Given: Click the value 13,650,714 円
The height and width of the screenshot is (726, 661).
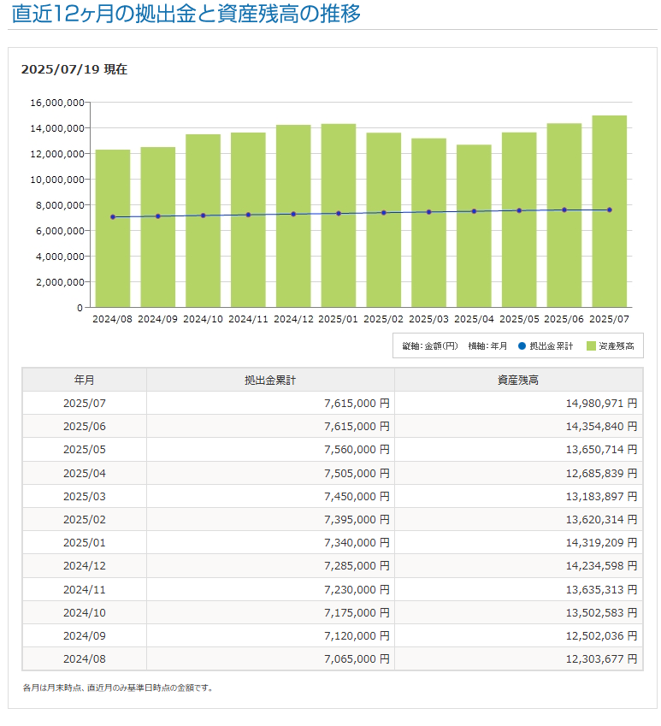Looking at the screenshot, I should [601, 450].
